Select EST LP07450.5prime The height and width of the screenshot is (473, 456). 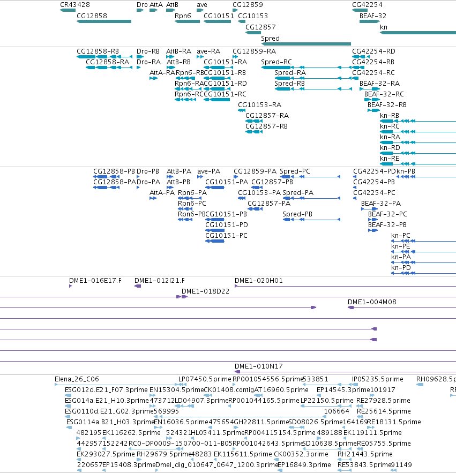tap(205, 379)
